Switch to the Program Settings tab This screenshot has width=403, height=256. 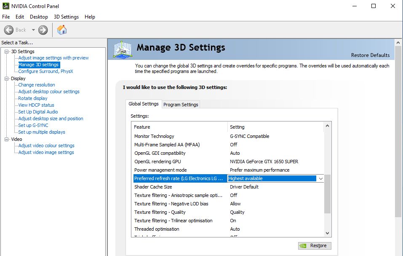point(181,105)
